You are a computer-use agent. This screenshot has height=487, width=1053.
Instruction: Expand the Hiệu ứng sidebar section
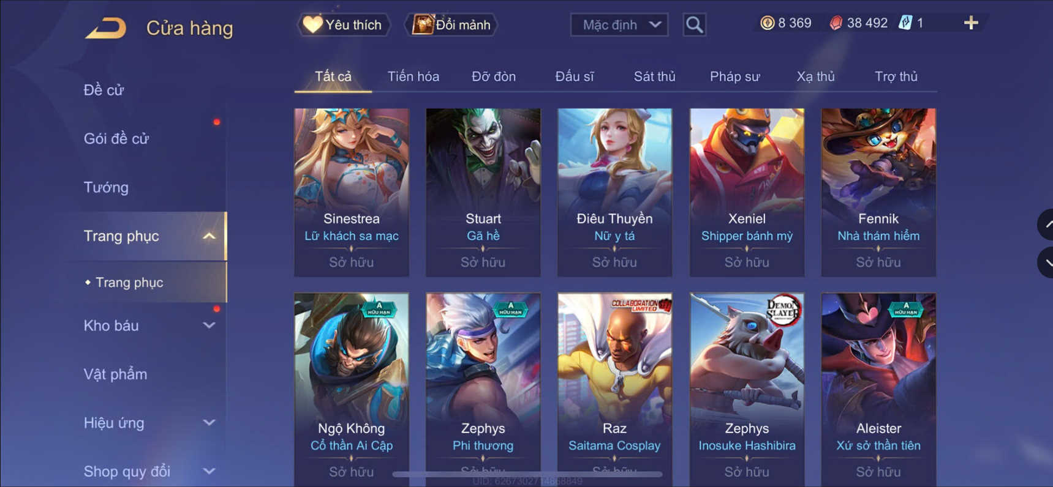(x=209, y=423)
